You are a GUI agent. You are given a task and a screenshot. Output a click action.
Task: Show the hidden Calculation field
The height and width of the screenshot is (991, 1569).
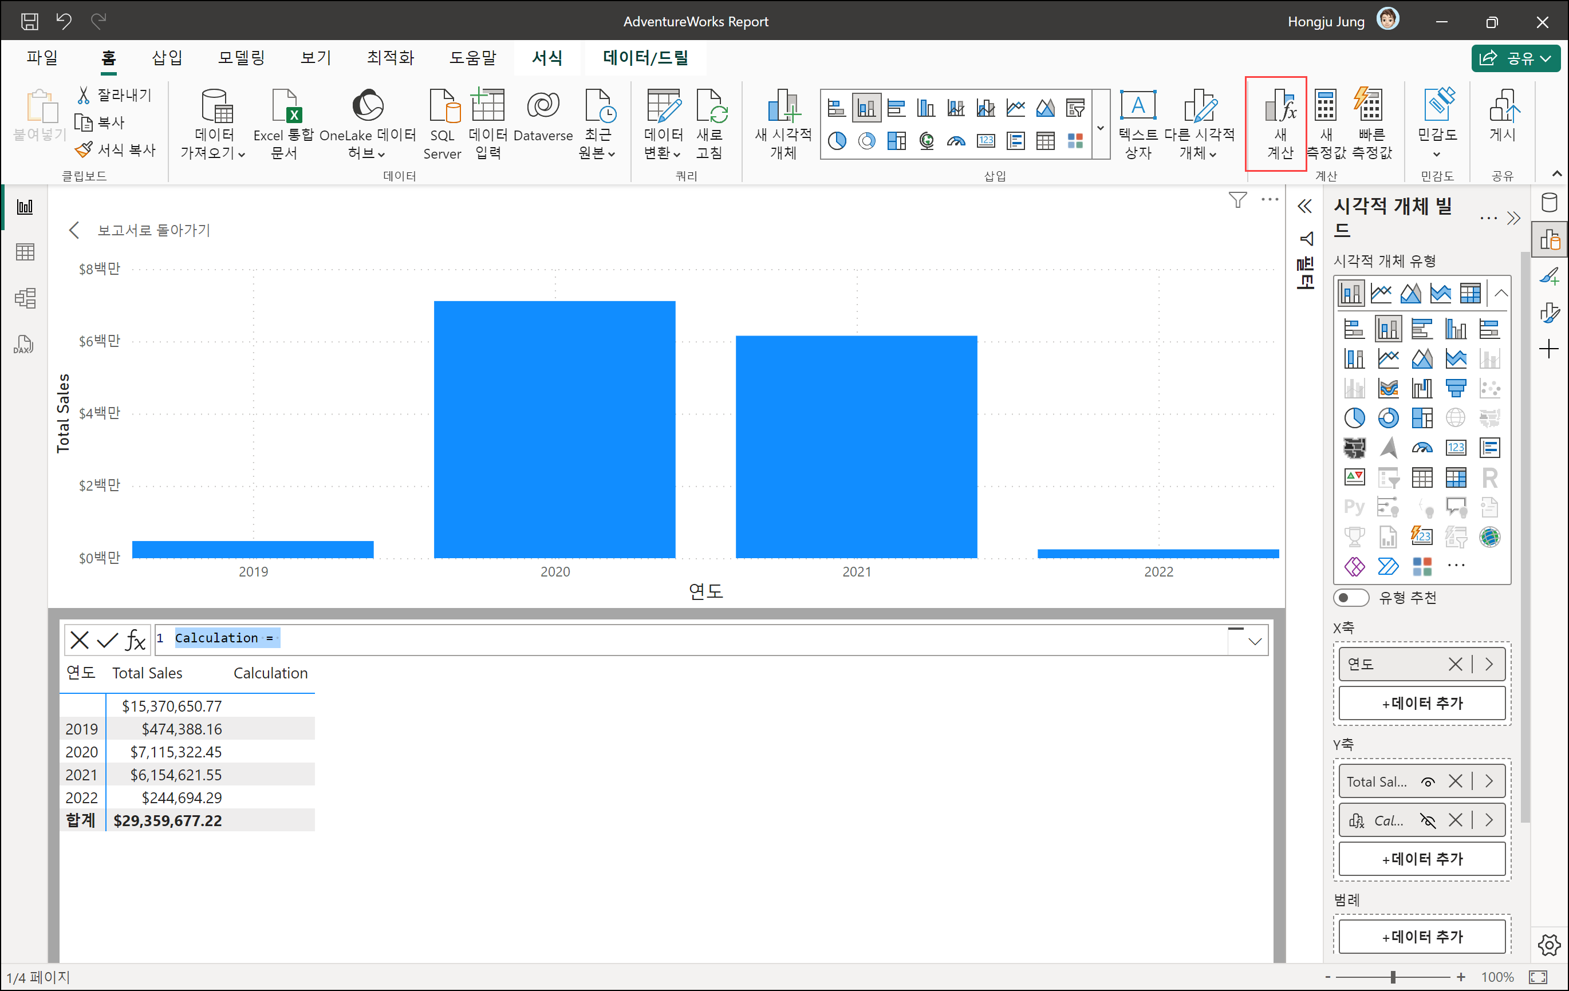pos(1428,821)
